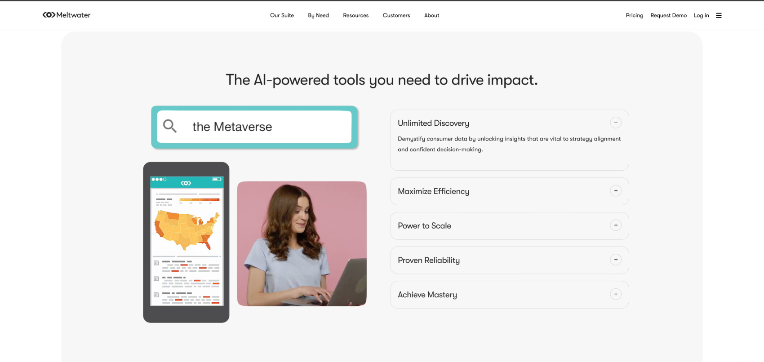Click the Request Demo link
Screen dimensions: 764x362
point(668,15)
